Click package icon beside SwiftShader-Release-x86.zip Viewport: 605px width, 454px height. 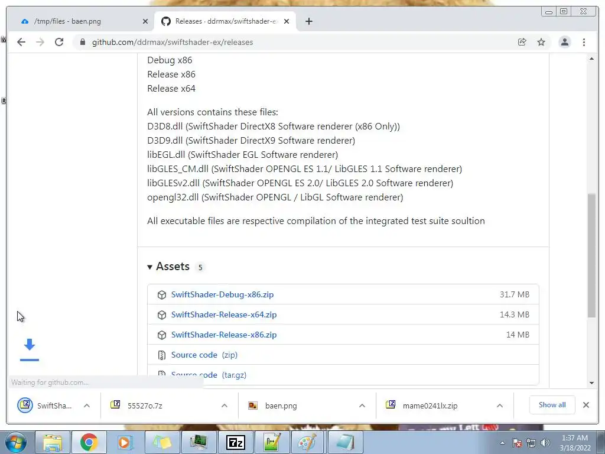tap(162, 335)
